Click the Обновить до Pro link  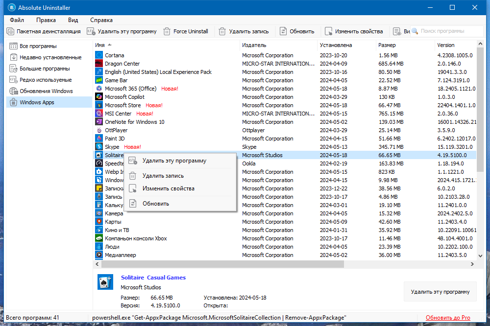(x=448, y=318)
